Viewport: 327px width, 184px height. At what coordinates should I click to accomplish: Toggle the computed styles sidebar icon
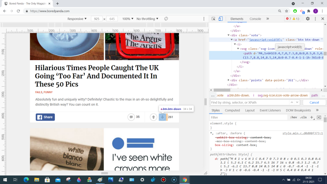tap(319, 117)
